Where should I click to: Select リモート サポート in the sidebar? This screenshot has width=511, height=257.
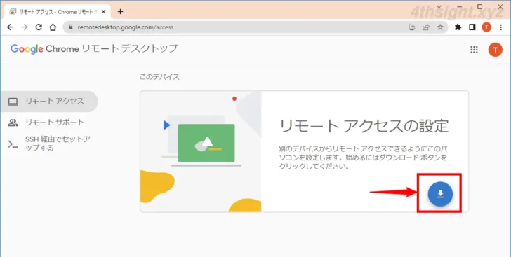49,123
